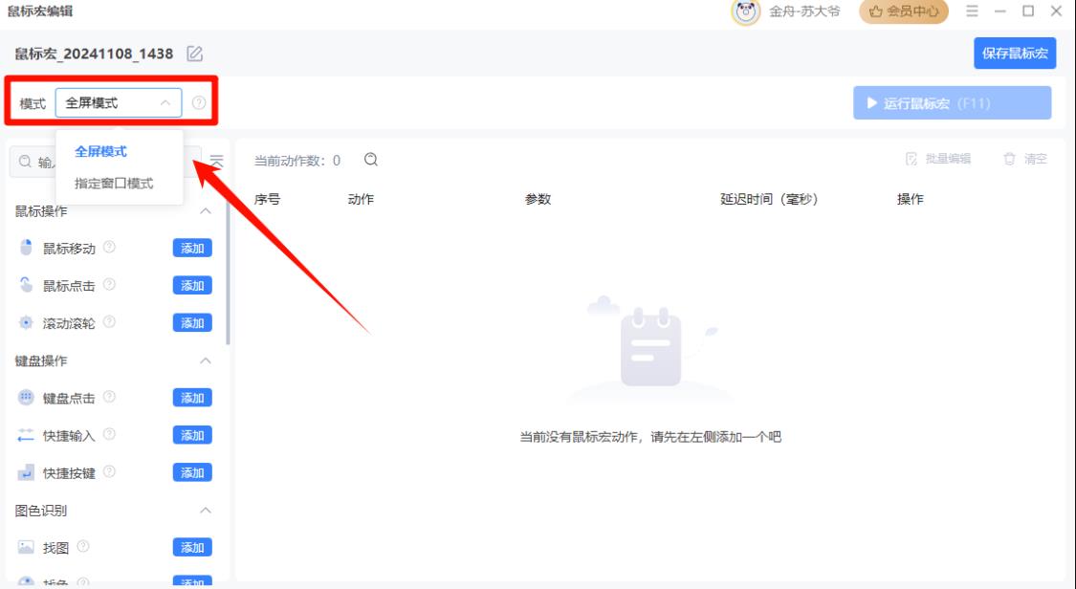Click the action search input field
Viewport: 1076px width, 589px height.
(x=105, y=162)
